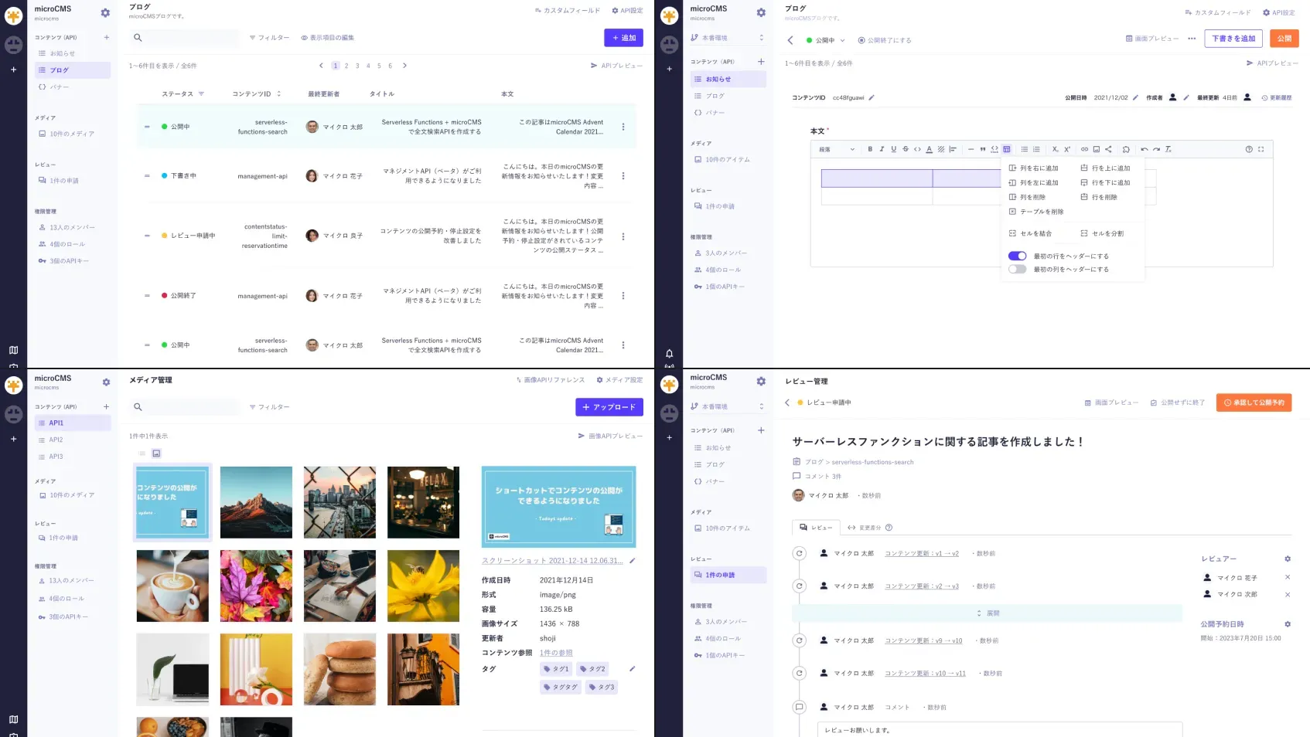Enable first row as header toggle
Screen dimensions: 1310x737
[1017, 256]
